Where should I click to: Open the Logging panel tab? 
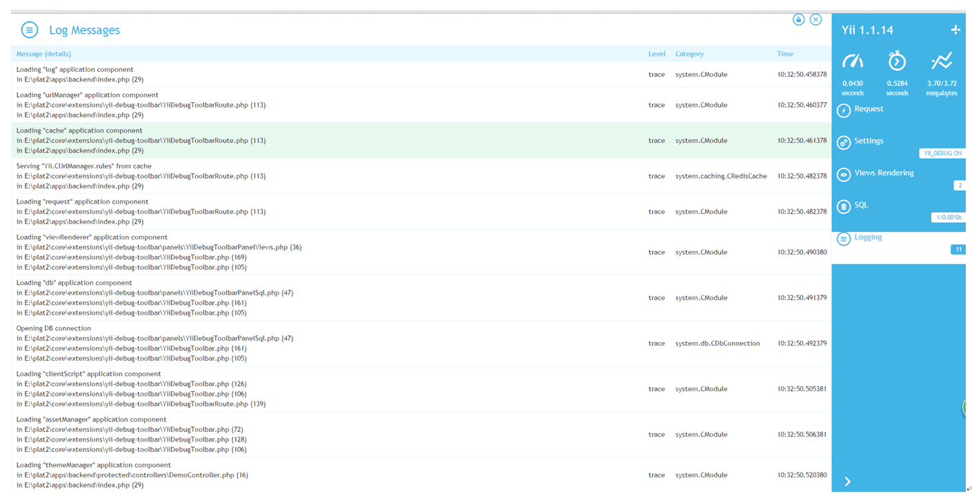click(868, 237)
